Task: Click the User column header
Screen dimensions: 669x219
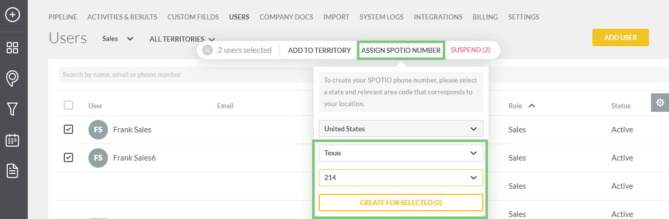Action: 96,106
